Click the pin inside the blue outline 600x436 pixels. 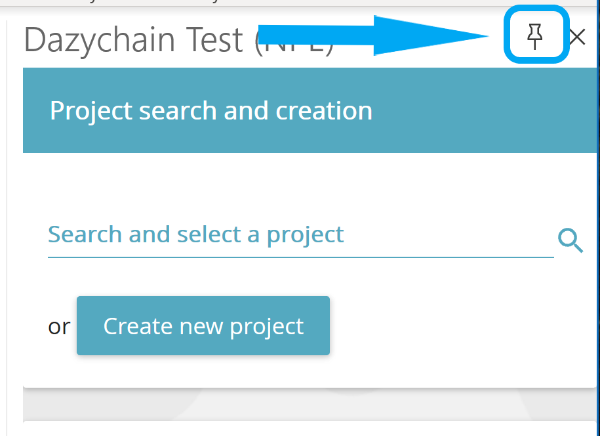pos(536,36)
